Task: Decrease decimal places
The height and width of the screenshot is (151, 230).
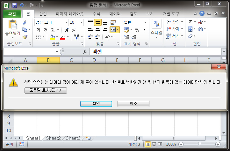Action: tap(133, 37)
